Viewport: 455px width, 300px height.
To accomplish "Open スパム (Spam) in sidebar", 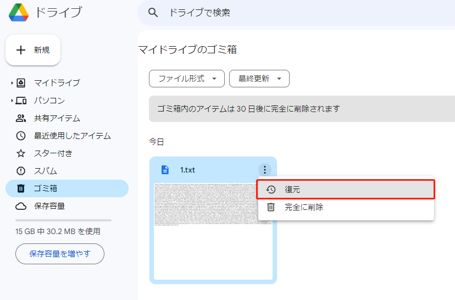I will (x=46, y=171).
